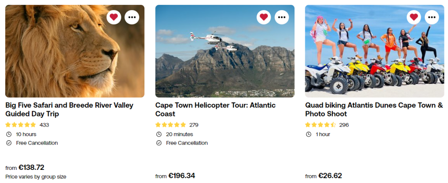Open Quad biking Atlantis Dunes title link
448x183 pixels.
point(374,109)
